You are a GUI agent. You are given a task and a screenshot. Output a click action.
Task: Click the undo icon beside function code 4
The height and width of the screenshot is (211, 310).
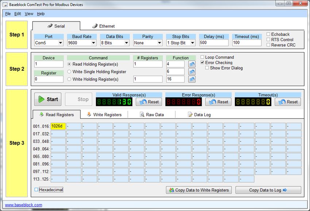pyautogui.click(x=192, y=64)
